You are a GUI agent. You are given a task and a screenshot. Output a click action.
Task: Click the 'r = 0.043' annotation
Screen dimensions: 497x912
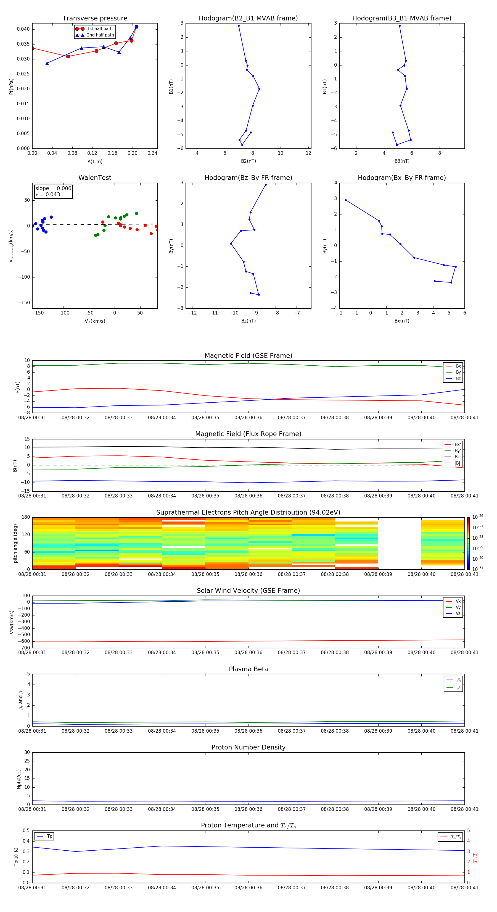(x=48, y=194)
